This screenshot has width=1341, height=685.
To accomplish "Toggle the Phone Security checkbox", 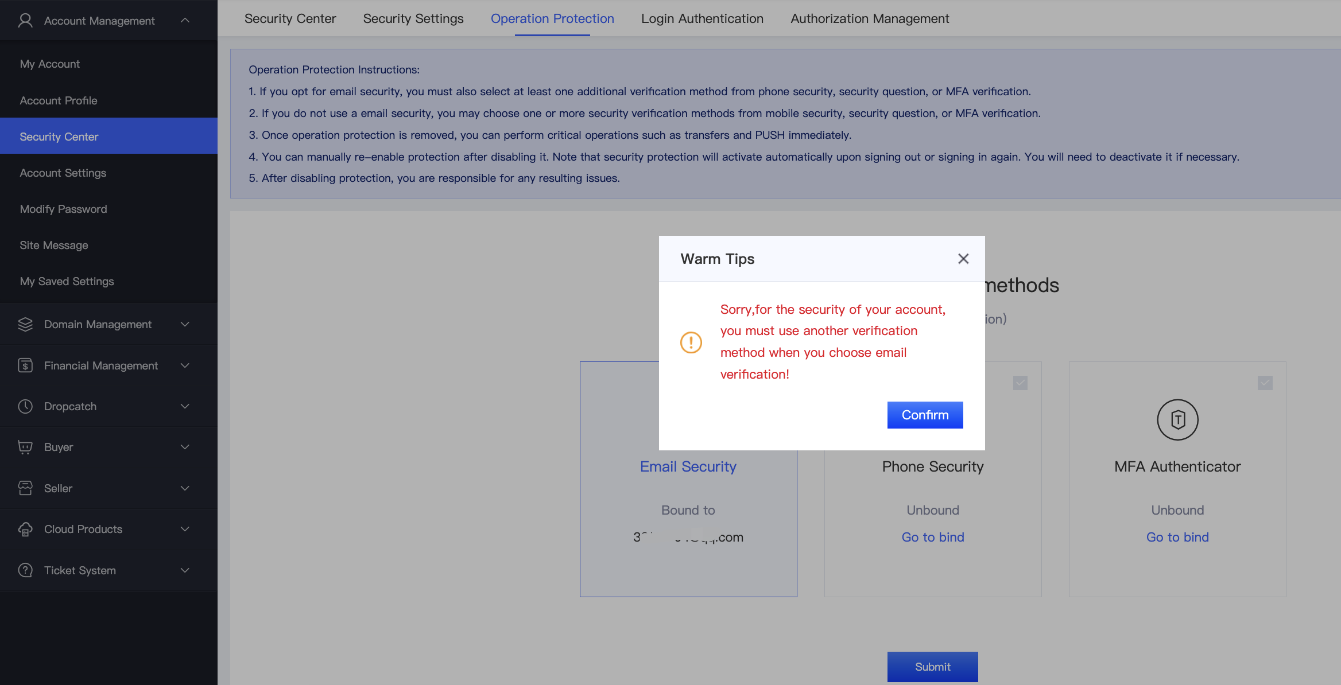I will [x=1020, y=383].
